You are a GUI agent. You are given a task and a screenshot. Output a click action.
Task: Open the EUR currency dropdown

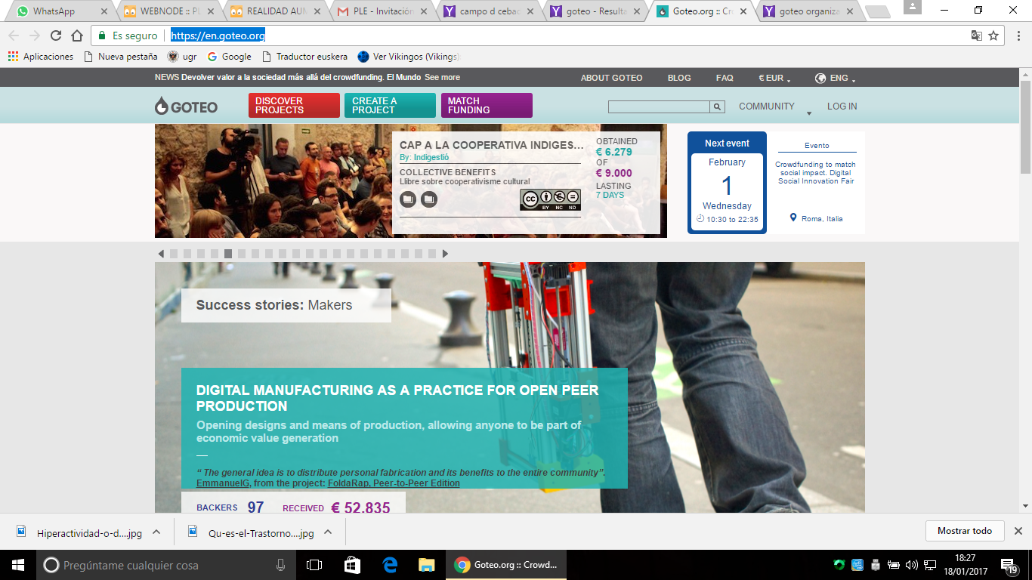[x=774, y=78]
